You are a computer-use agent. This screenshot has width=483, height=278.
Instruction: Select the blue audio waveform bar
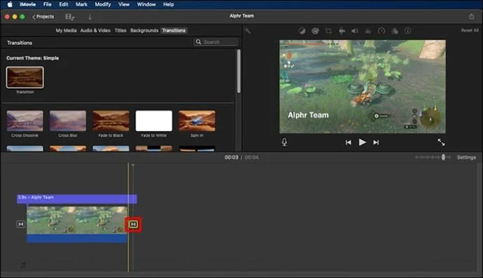pyautogui.click(x=77, y=238)
